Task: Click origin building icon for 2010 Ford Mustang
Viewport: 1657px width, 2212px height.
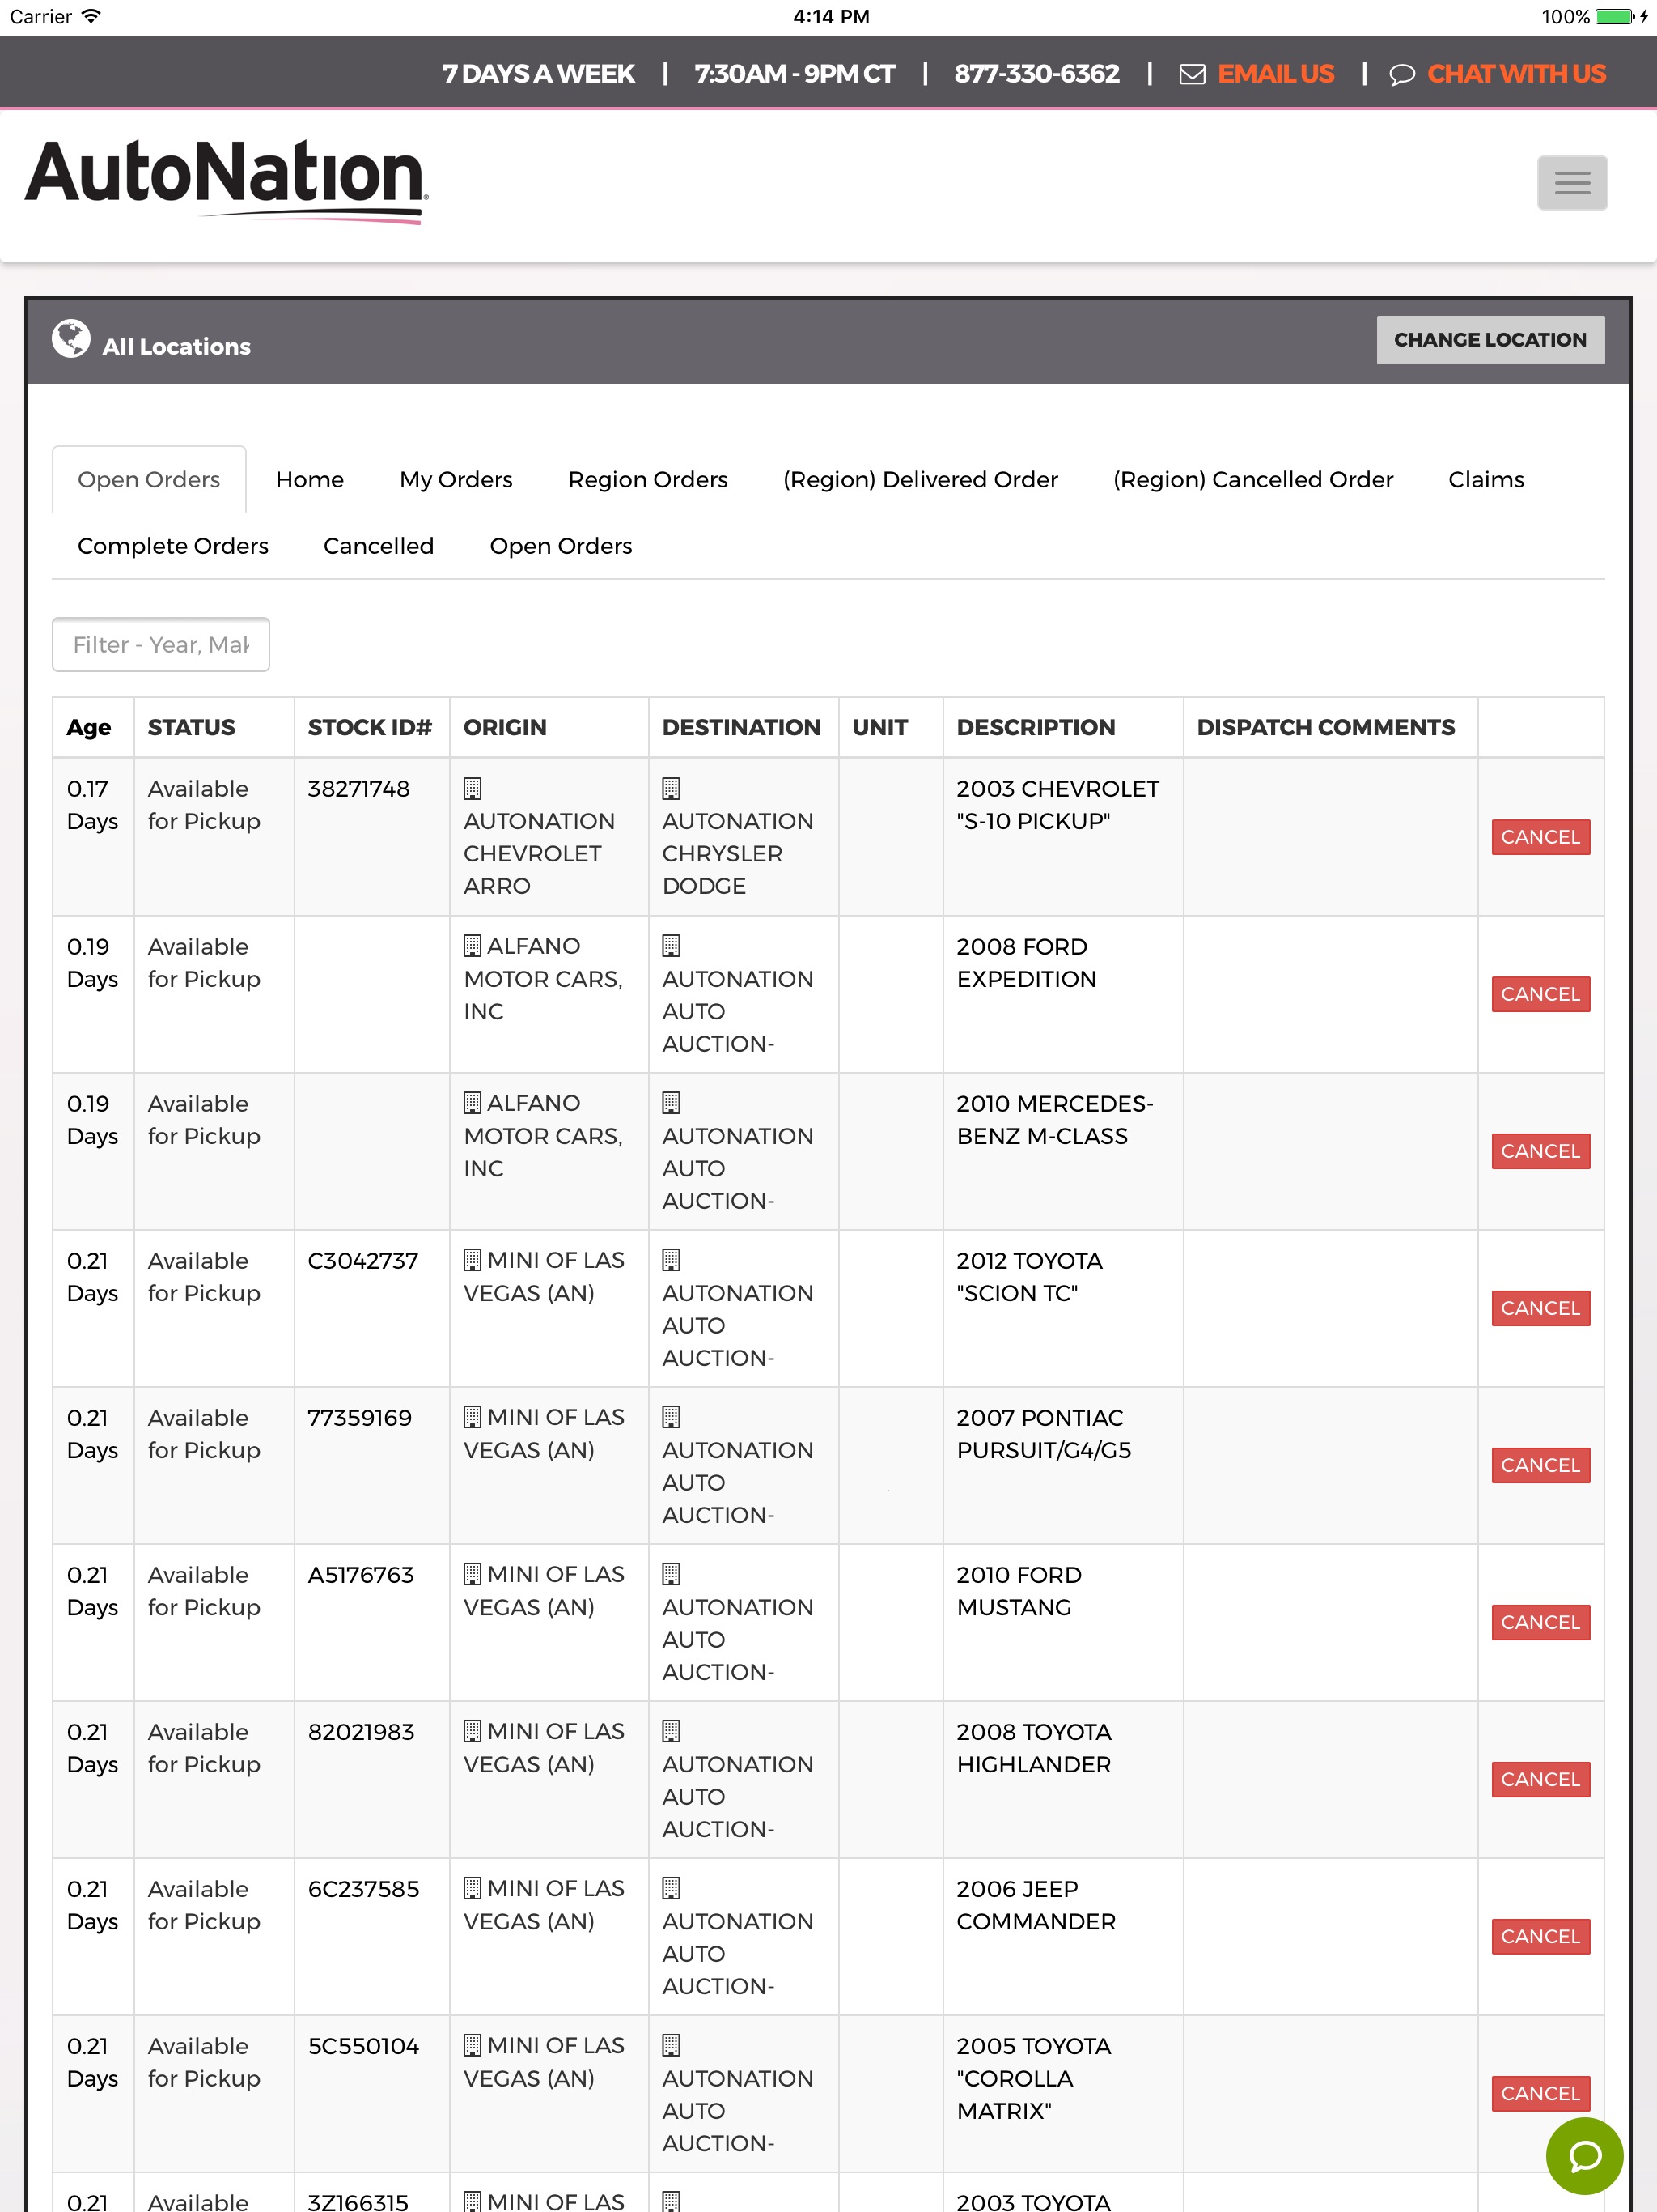Action: tap(473, 1574)
